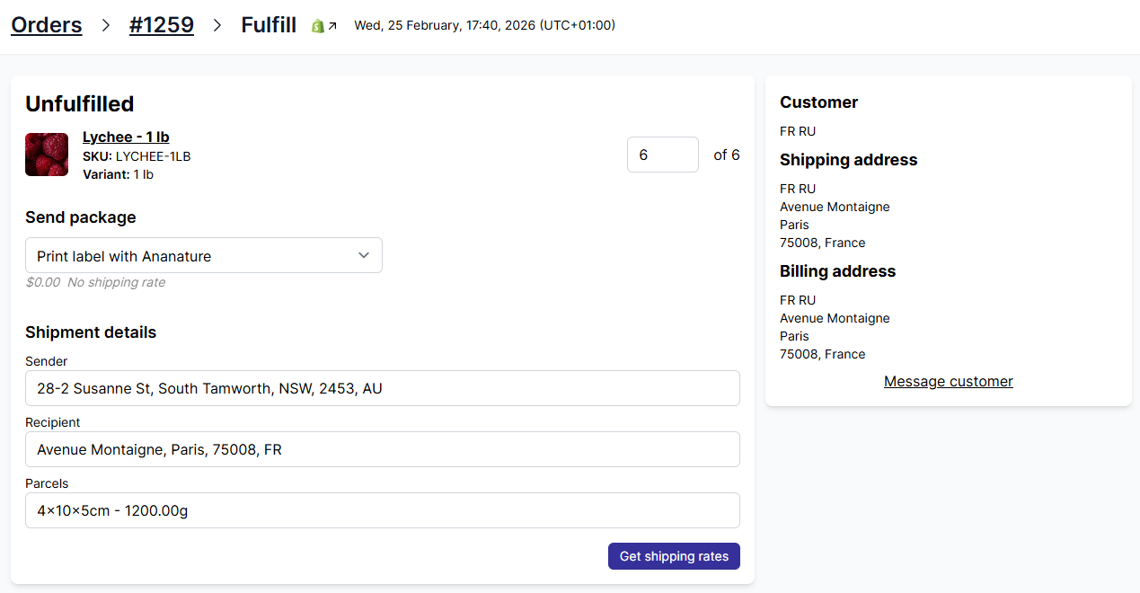Expand the Send package dropdown arrow

point(364,255)
